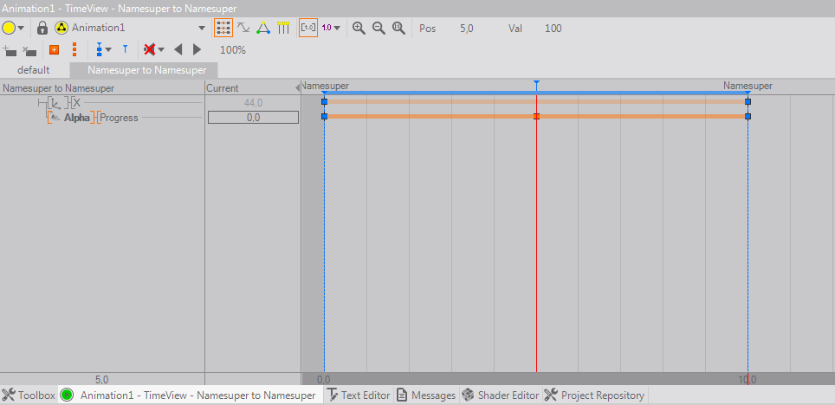The image size is (835, 405).
Task: Toggle the orange square keyframe button
Action: click(54, 50)
